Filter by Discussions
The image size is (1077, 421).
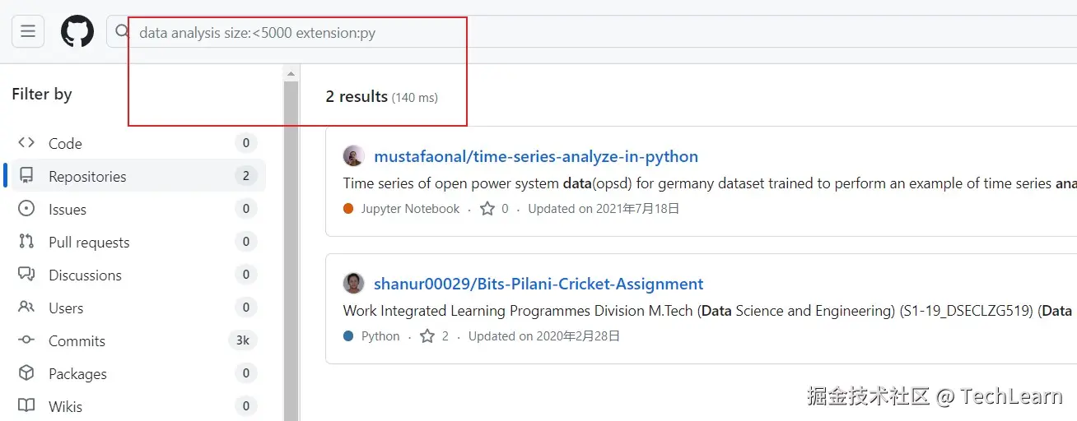[x=85, y=275]
